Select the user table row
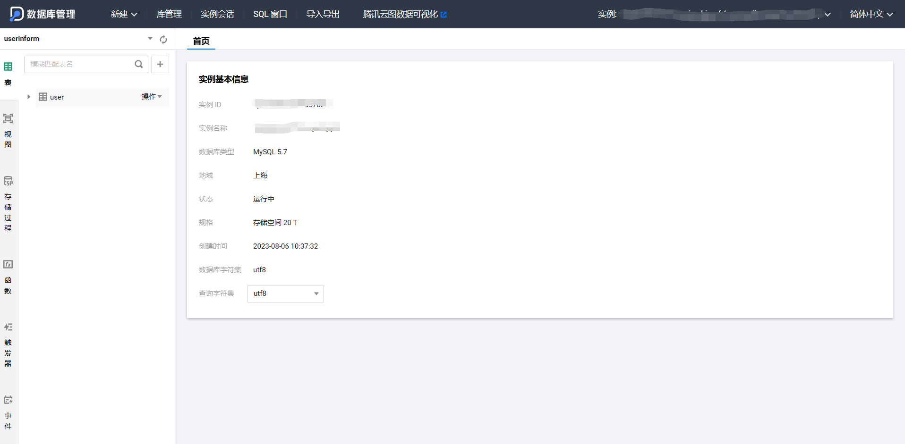Screen dimensions: 905x444 102,97
